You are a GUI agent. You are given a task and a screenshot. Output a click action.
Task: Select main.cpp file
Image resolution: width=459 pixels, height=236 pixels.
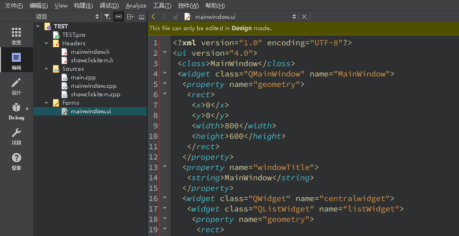(83, 77)
